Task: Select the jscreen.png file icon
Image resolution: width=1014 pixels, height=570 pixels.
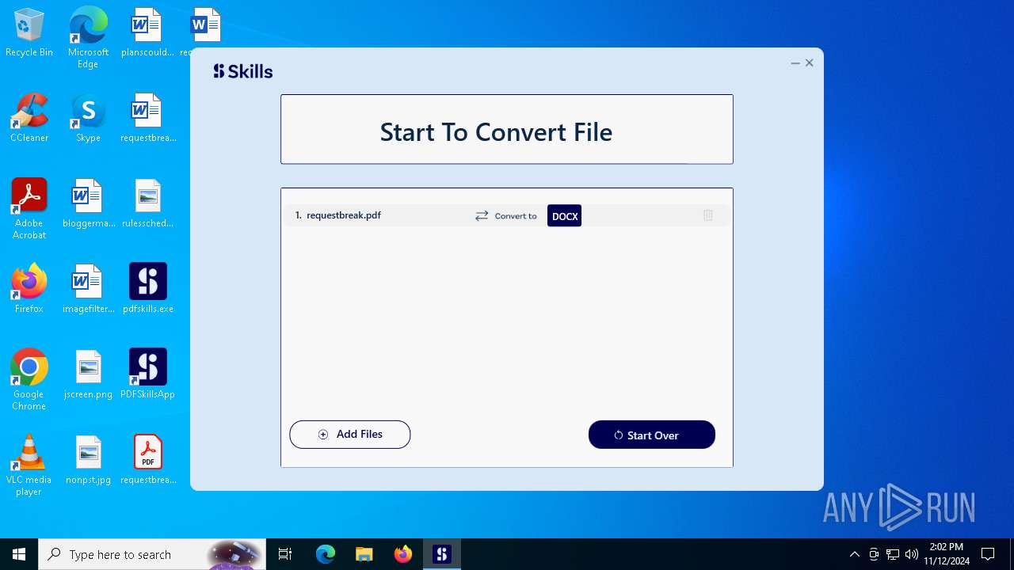Action: click(x=88, y=375)
